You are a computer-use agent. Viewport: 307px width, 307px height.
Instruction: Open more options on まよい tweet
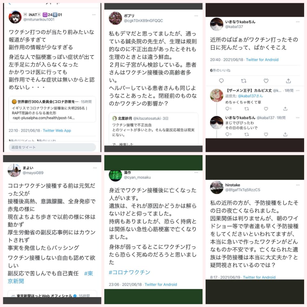coord(95,168)
